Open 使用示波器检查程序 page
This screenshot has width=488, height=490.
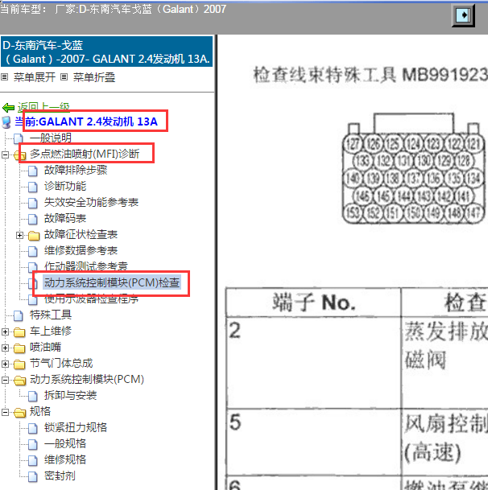coord(91,299)
